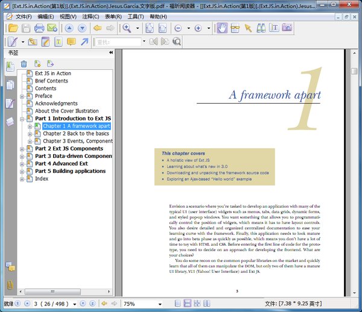Viewport: 362px width, 312px height.
Task: Open the Chapter 2 Back to the basics bookmark
Action: [x=75, y=134]
